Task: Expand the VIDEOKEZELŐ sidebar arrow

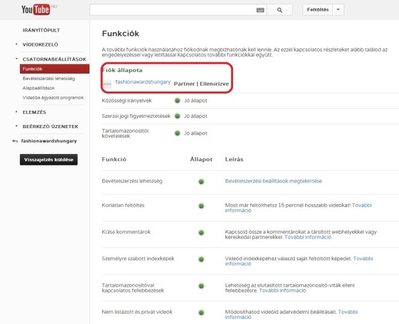Action: point(16,44)
